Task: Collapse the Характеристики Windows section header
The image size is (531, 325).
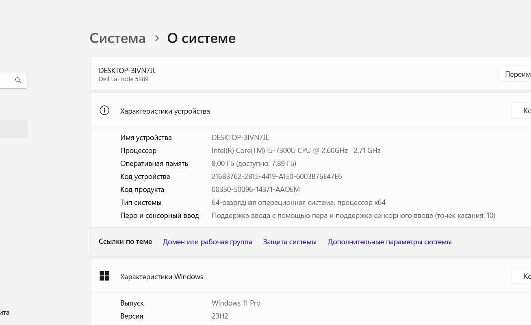Action: [x=310, y=276]
